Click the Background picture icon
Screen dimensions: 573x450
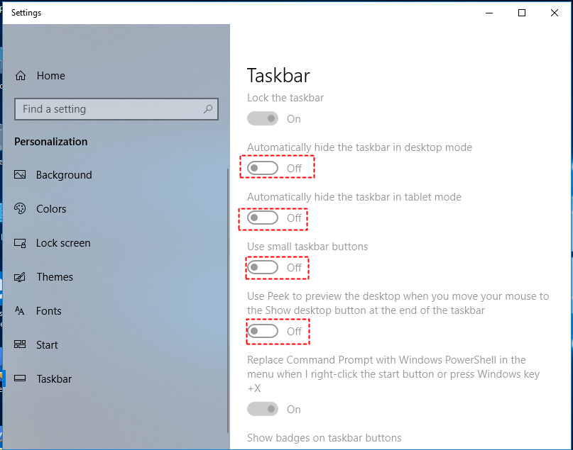(x=21, y=175)
